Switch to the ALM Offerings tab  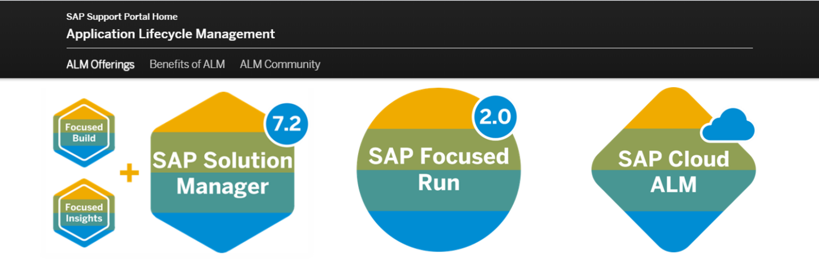coord(100,65)
